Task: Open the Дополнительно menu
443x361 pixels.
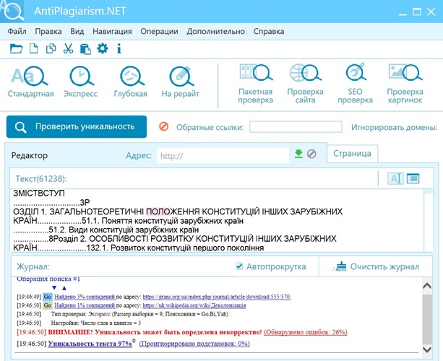Action: tap(216, 31)
